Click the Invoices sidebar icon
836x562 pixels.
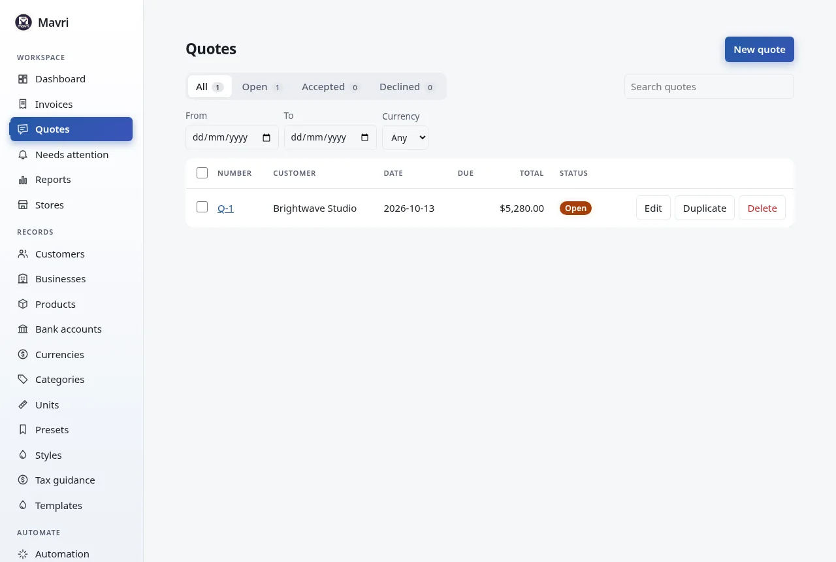point(23,104)
